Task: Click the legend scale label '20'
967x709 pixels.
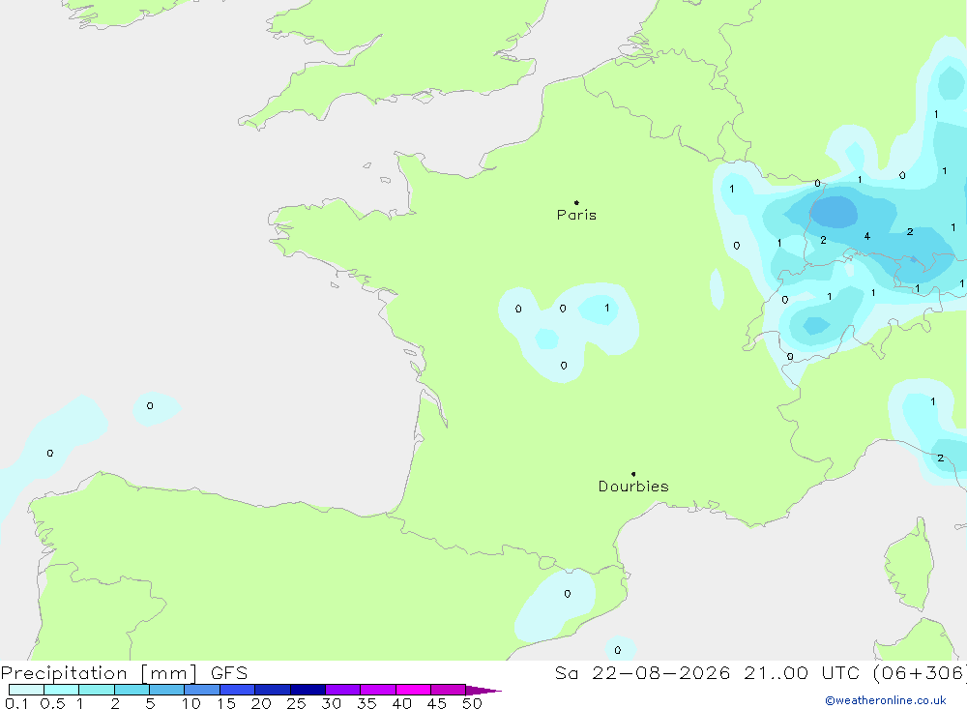Action: (x=261, y=703)
